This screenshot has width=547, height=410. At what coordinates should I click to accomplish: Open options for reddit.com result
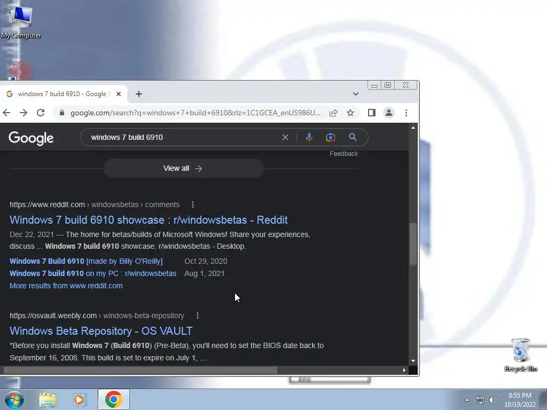(x=193, y=204)
